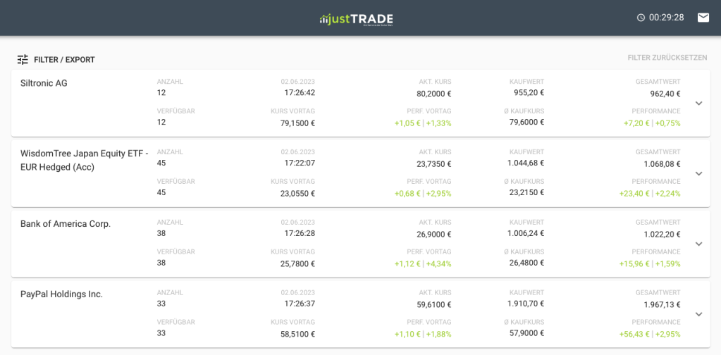Select the Siltronic AG position name
Screen dimensions: 721x355
click(x=44, y=83)
